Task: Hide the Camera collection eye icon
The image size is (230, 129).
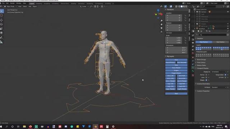Action: [228, 12]
